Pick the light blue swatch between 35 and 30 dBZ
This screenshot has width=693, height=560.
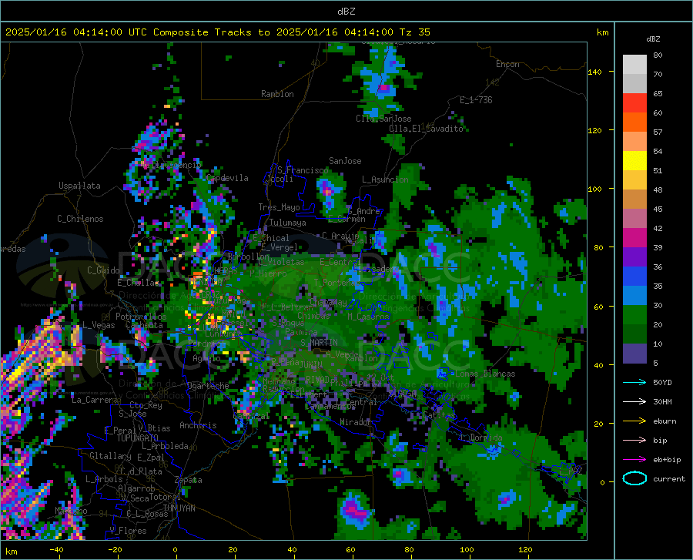[634, 296]
